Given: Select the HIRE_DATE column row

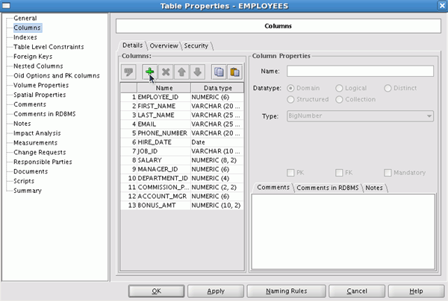Looking at the screenshot, I should (182, 142).
